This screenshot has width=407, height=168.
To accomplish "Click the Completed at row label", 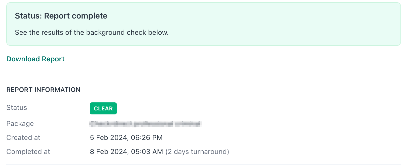I will [x=28, y=151].
